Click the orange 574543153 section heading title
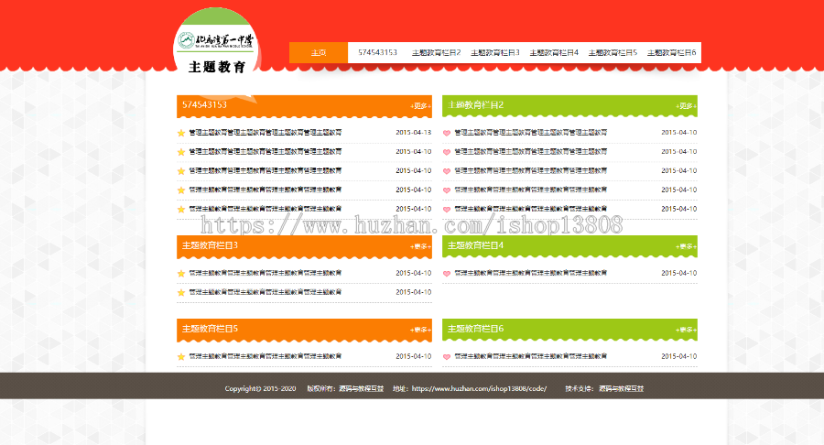This screenshot has height=445, width=824. pos(204,104)
